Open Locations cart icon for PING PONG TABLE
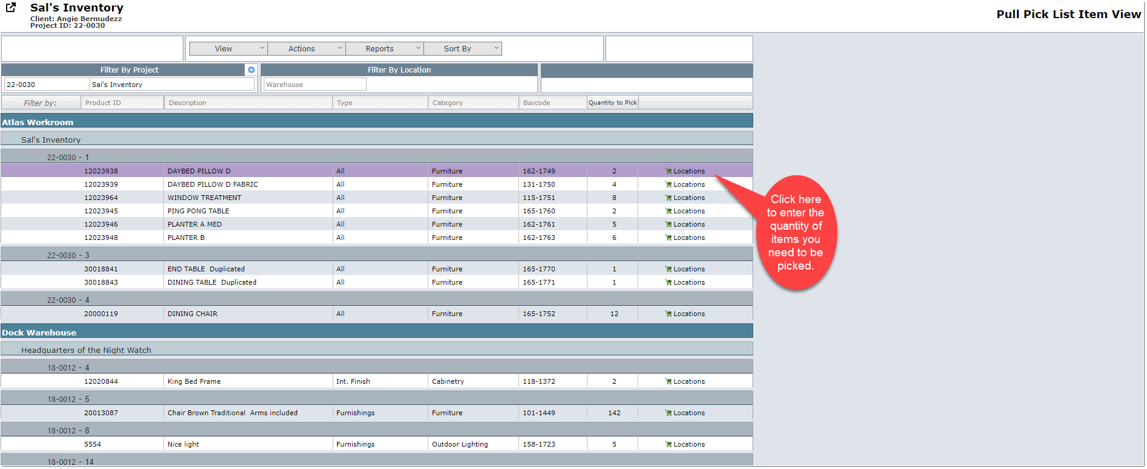Image resolution: width=1147 pixels, height=469 pixels. [668, 211]
